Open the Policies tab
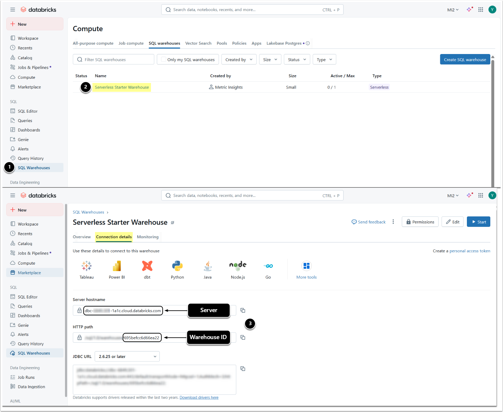Image resolution: width=503 pixels, height=412 pixels. pyautogui.click(x=239, y=43)
